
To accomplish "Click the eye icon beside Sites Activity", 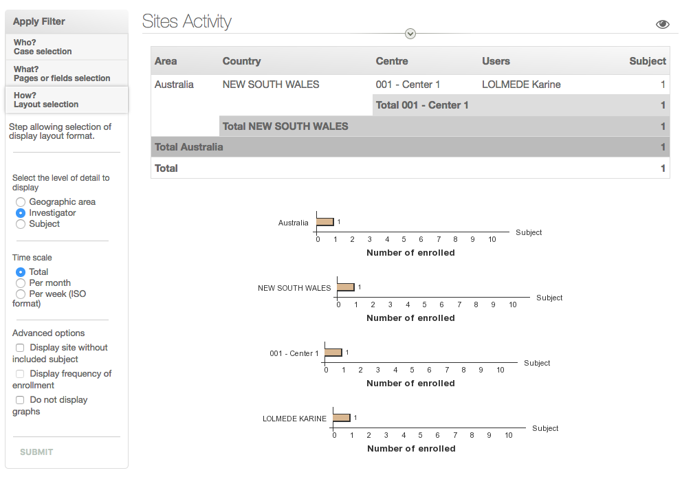I will click(x=662, y=24).
